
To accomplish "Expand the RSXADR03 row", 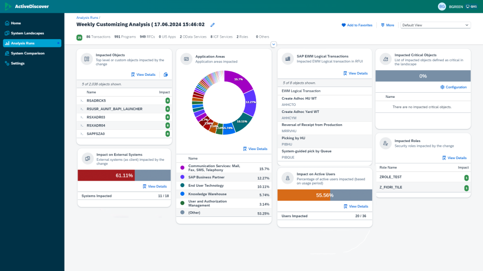I will pos(82,117).
